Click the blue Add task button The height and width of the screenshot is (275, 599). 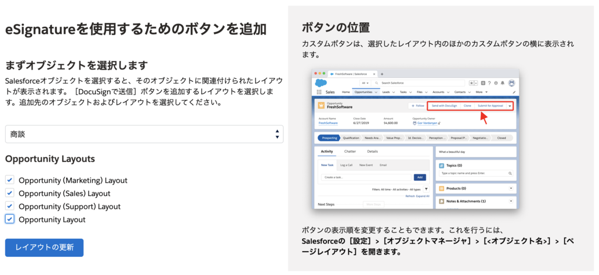pos(420,177)
